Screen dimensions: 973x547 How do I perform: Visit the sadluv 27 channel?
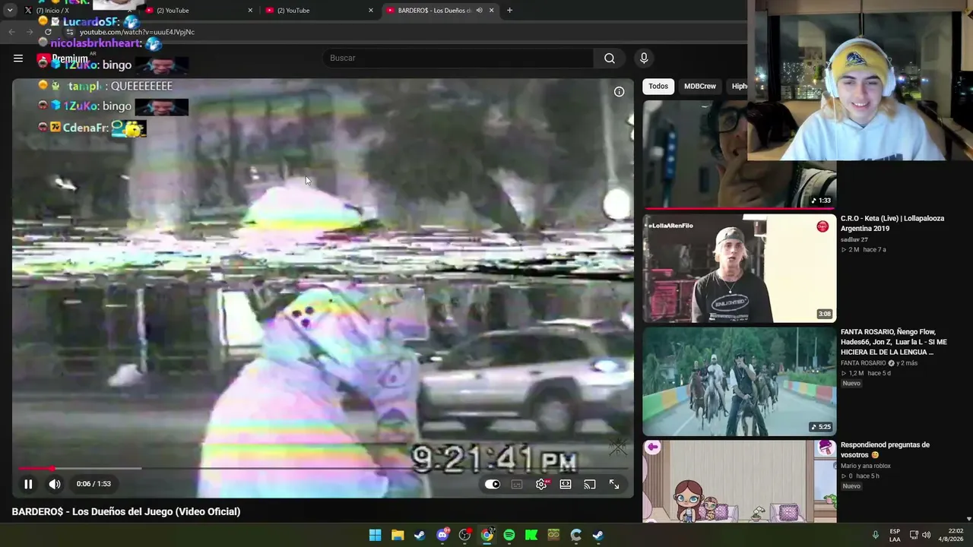[x=854, y=239]
